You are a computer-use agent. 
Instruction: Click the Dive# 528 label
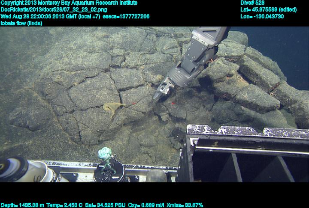tap(252, 3)
